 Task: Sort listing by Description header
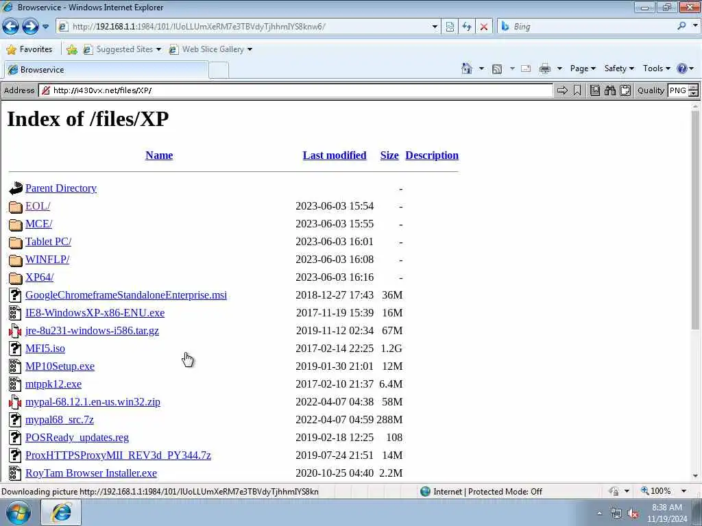click(x=432, y=155)
